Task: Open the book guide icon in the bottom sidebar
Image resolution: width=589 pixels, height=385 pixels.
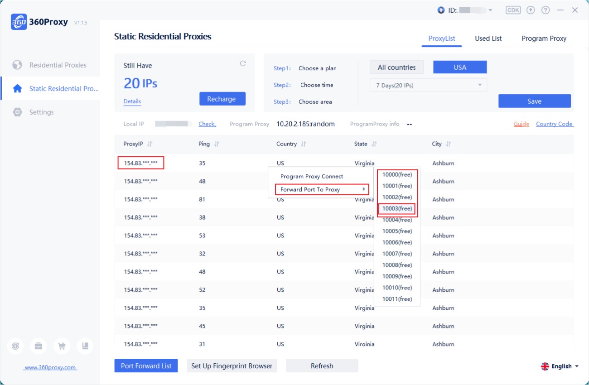Action: coord(85,346)
